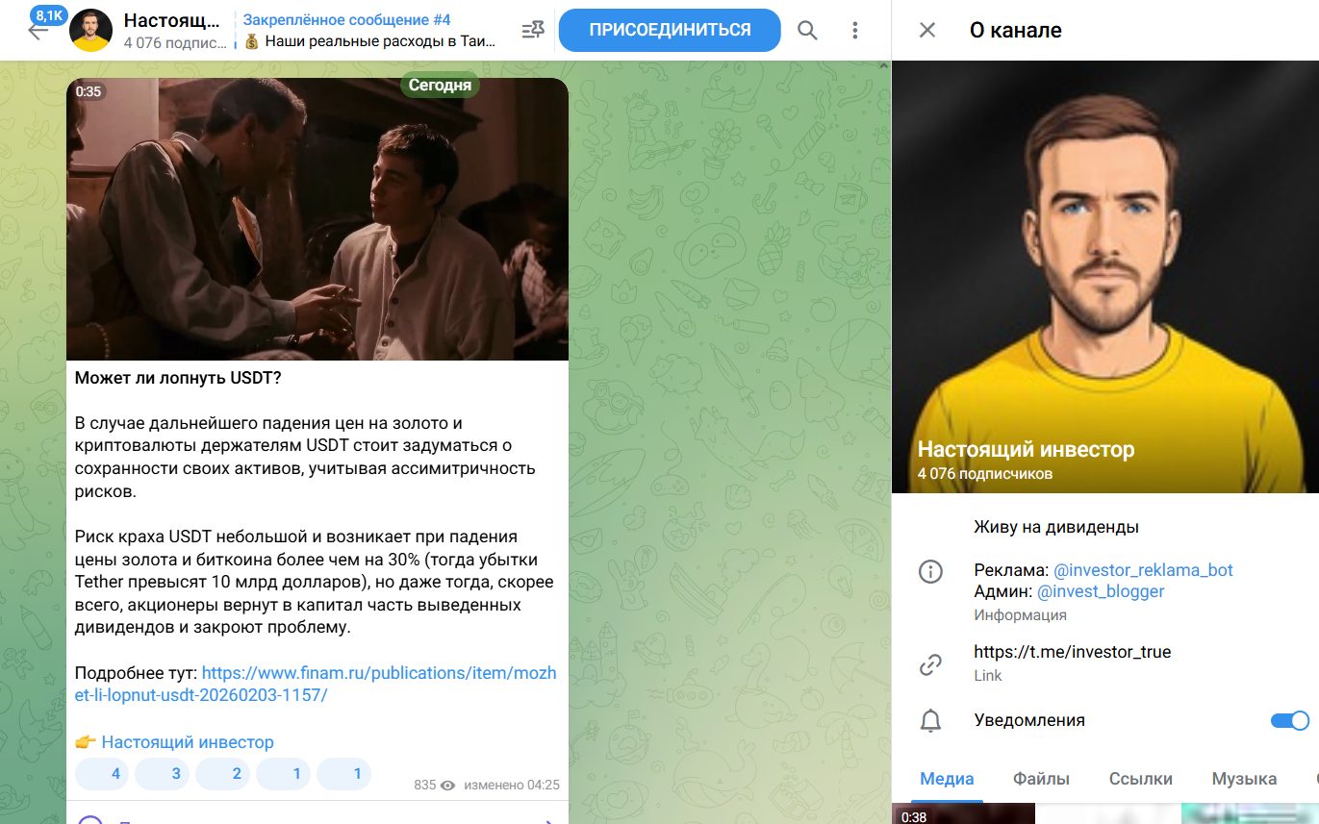Close the 'О канале' channel info panel
The height and width of the screenshot is (824, 1319).
(926, 30)
